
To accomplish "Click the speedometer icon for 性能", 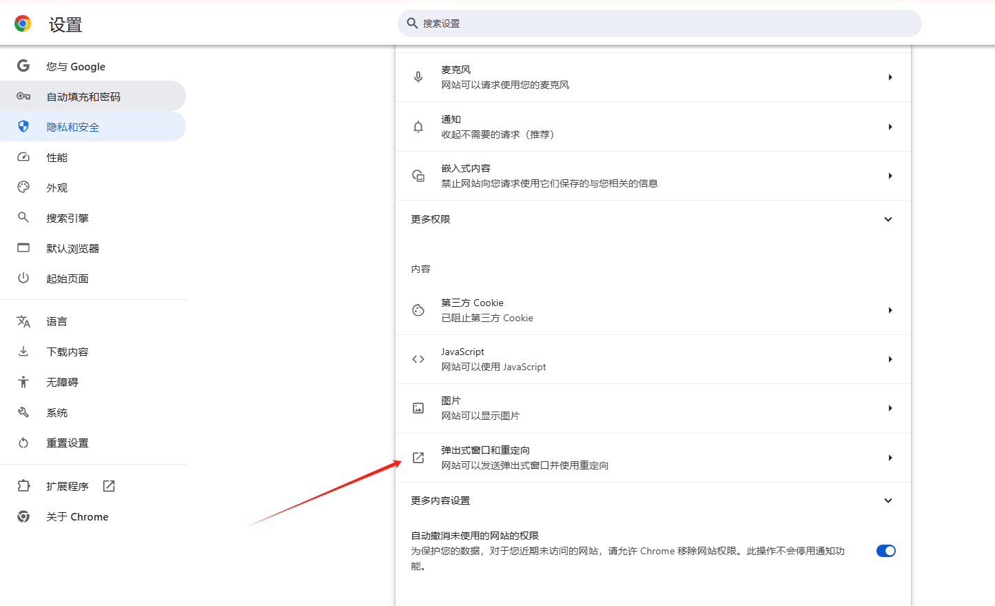I will 23,156.
